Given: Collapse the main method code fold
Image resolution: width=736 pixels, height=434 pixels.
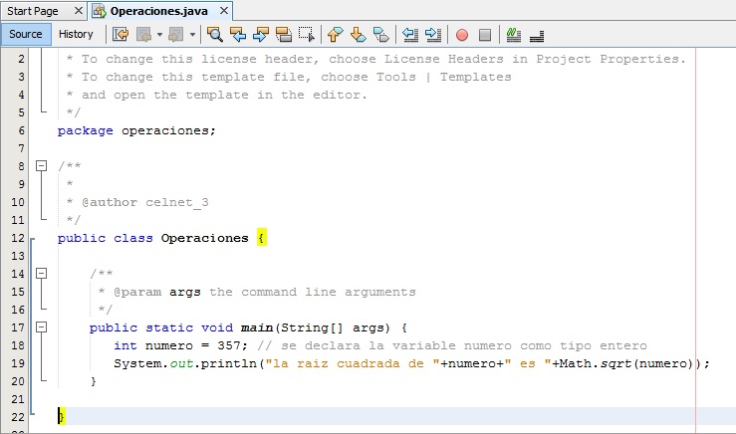Looking at the screenshot, I should coord(41,326).
